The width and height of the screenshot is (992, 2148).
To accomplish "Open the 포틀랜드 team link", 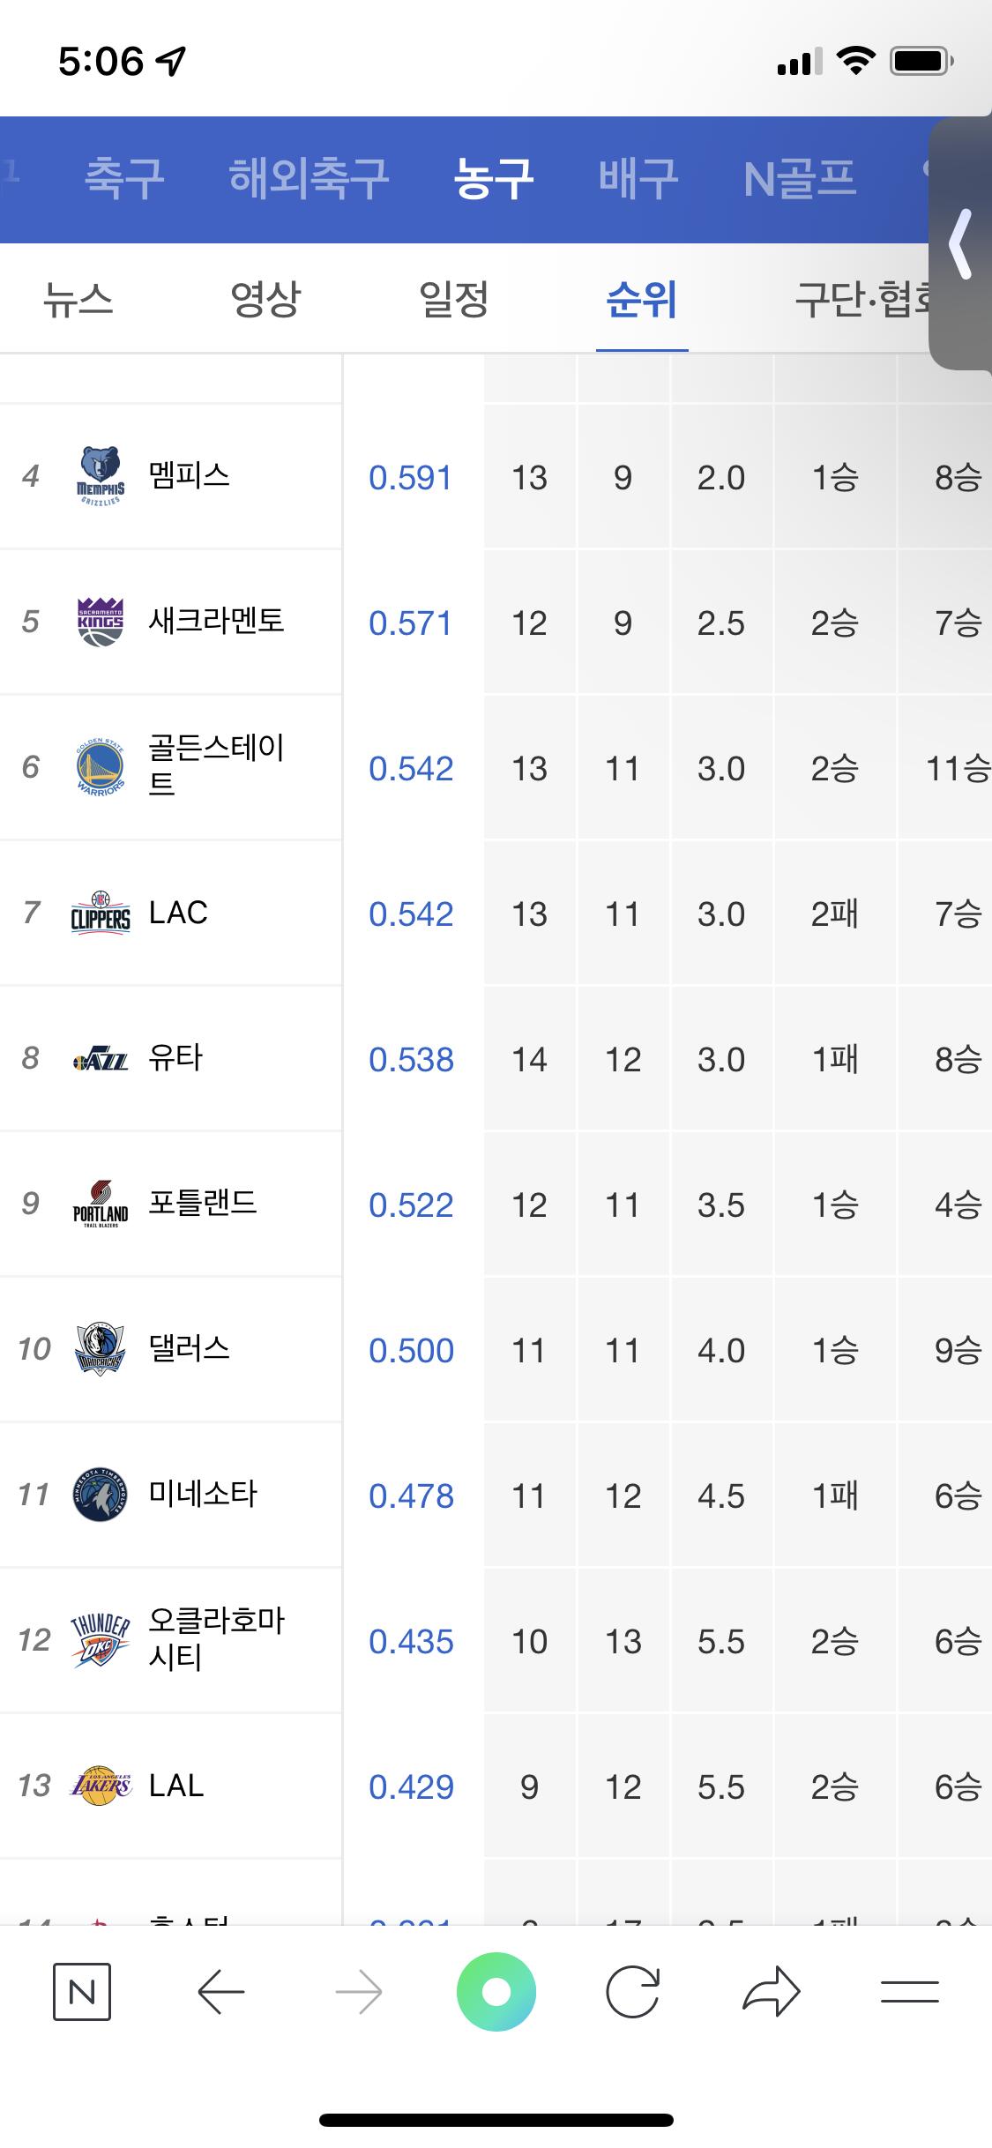I will pyautogui.click(x=203, y=1203).
